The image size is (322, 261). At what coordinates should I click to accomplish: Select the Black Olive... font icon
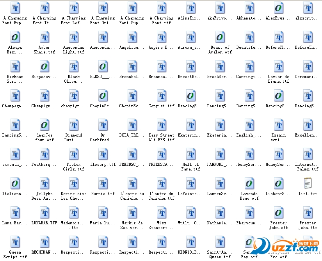click(x=74, y=66)
